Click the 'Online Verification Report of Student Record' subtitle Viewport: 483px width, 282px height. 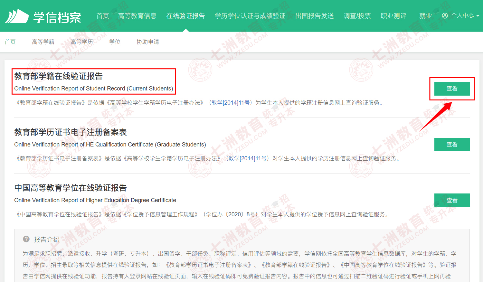(94, 89)
